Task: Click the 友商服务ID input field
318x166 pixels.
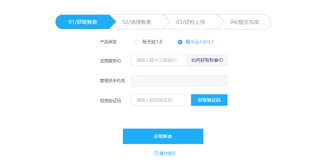Action: (159, 60)
